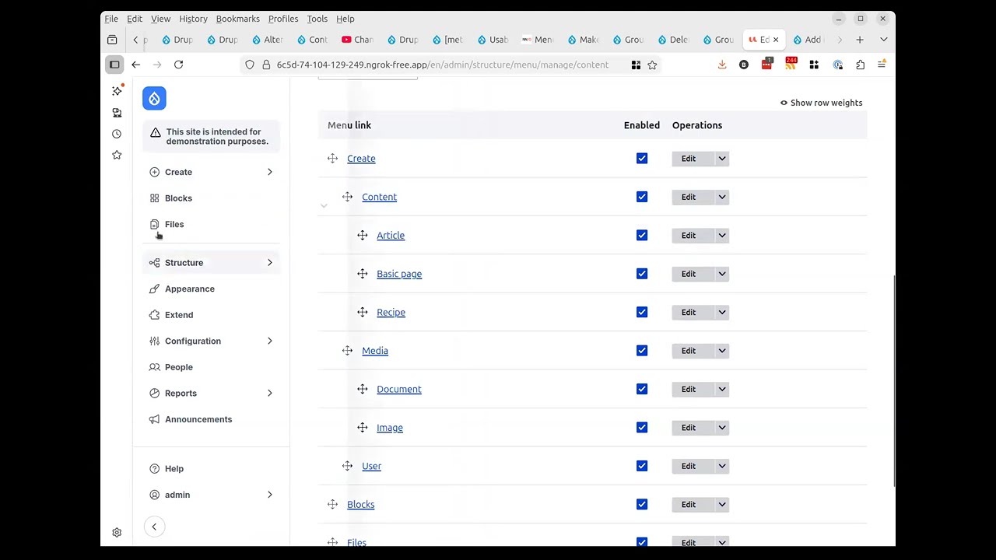
Task: Collapse the Drupal admin sidebar
Action: (154, 527)
